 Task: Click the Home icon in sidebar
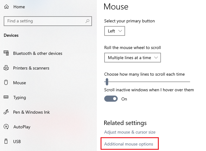pyautogui.click(x=6, y=7)
